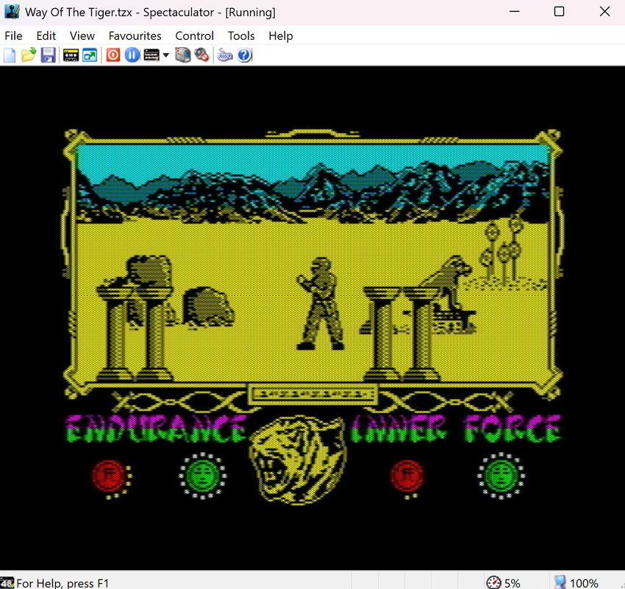The width and height of the screenshot is (625, 589).
Task: Expand the dropdown arrow beside the model icon
Action: point(165,55)
